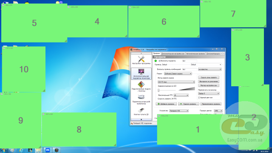The image size is (272, 153).
Task: Open the maximum FPS dropdown showing 25
Action: (181, 95)
